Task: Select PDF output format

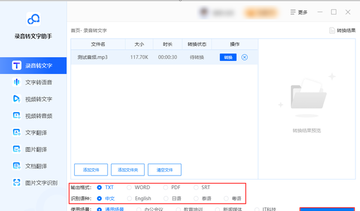Action: point(172,187)
